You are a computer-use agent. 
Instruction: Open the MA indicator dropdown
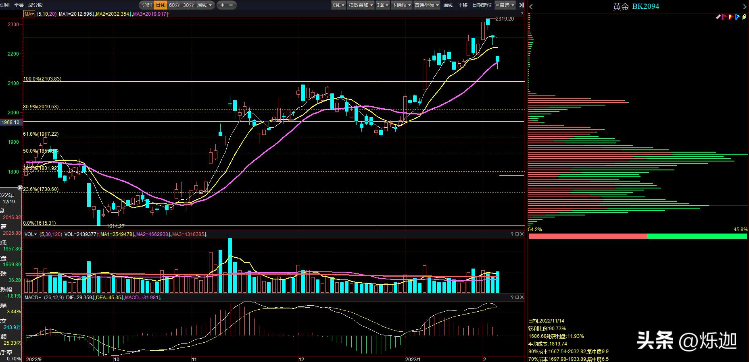tap(29, 14)
